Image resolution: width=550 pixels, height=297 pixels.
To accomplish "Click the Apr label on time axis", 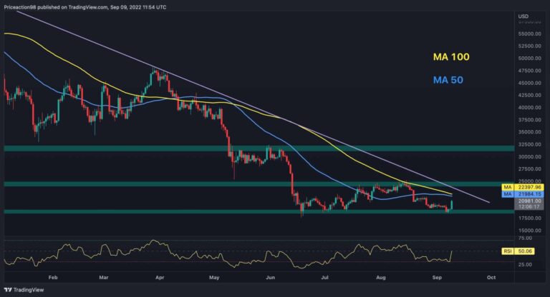I will 160,278.
